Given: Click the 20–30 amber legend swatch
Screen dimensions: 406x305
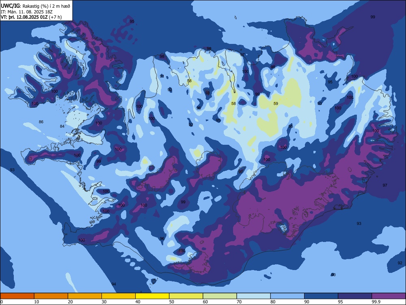Looking at the screenshot, I should point(85,296).
